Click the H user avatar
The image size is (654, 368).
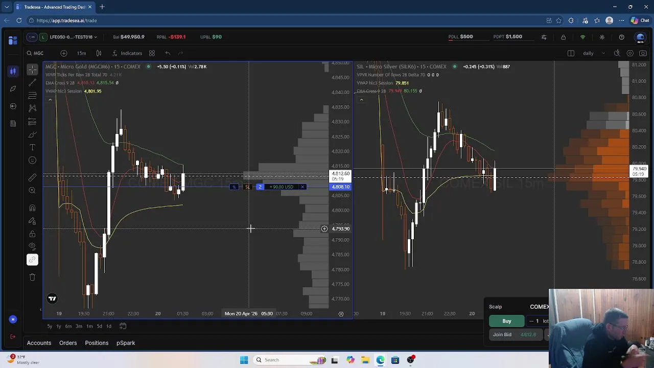(x=13, y=319)
